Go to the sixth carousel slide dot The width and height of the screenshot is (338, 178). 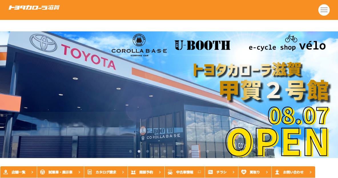[x=173, y=151]
